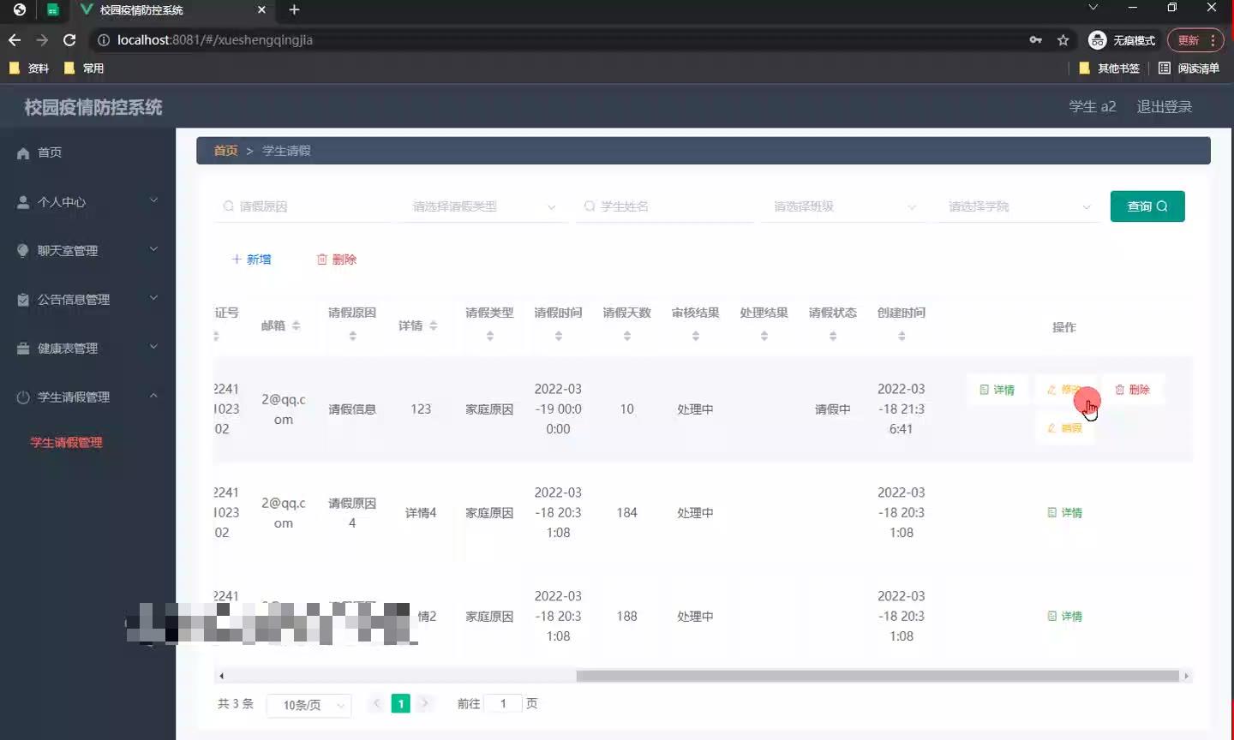Image resolution: width=1234 pixels, height=740 pixels.
Task: Click the green 查询 search button
Action: tap(1147, 206)
